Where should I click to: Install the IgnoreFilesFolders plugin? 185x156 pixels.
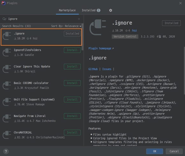click(72, 50)
